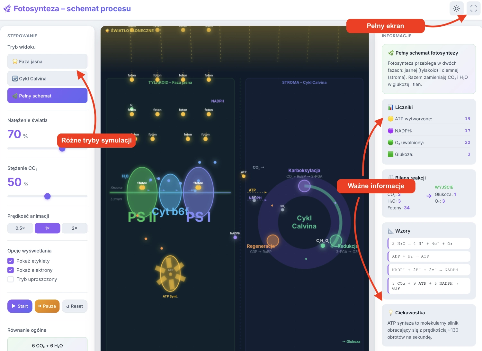Enable the Tryb uproszczony checkbox

[11, 279]
